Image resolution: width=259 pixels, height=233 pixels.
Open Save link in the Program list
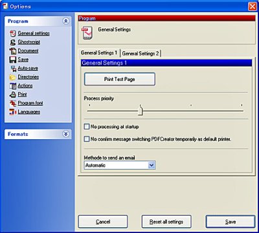coord(23,60)
